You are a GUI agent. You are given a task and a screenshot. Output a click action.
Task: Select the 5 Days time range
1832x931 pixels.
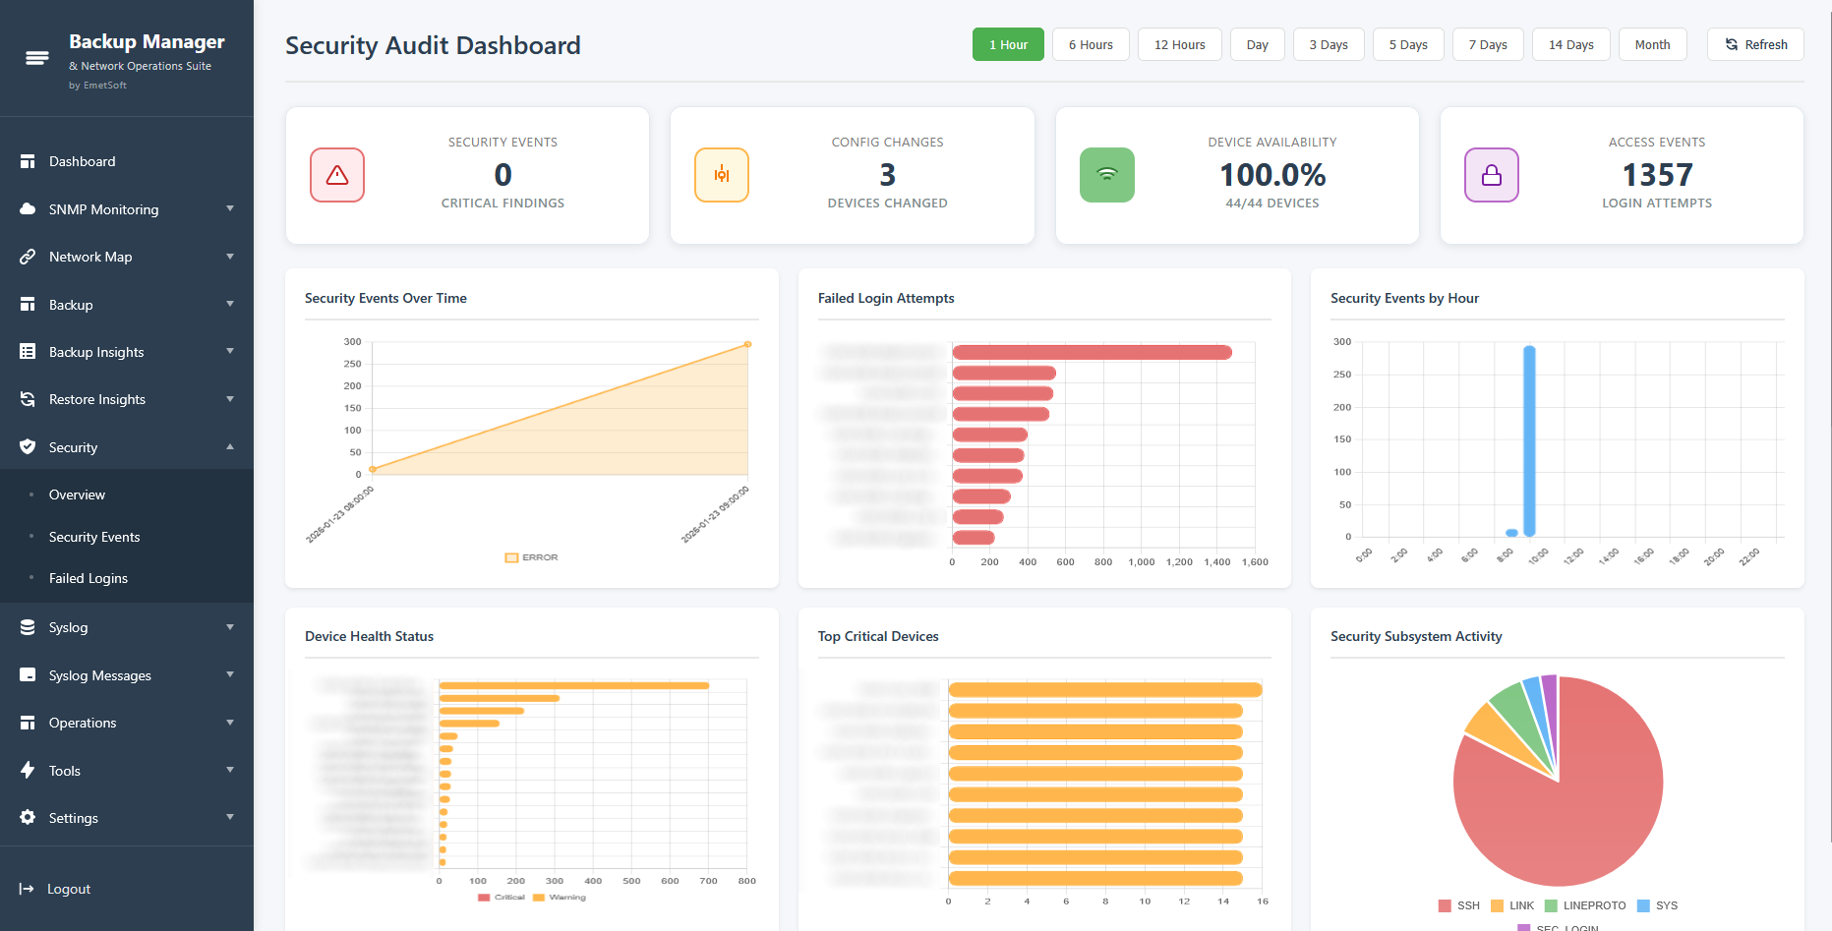pos(1408,44)
